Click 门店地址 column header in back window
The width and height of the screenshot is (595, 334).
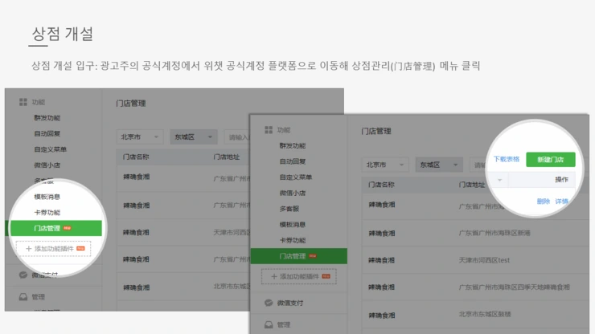[226, 157]
